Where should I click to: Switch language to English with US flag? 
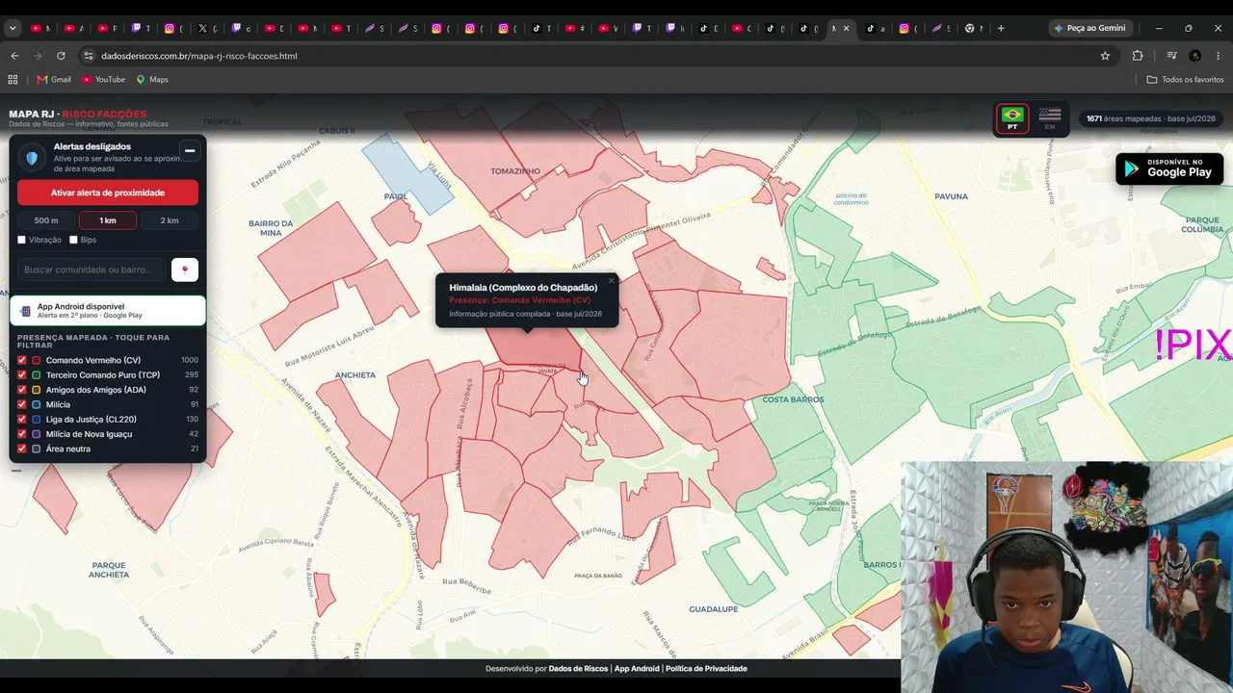click(x=1050, y=118)
